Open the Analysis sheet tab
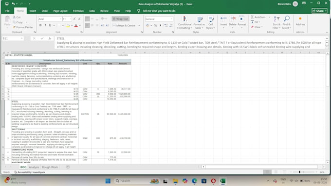Viewport: 331px width, 186px height. point(34,167)
